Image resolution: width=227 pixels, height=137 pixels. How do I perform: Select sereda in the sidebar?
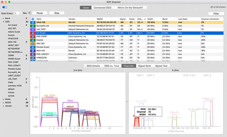11,96
